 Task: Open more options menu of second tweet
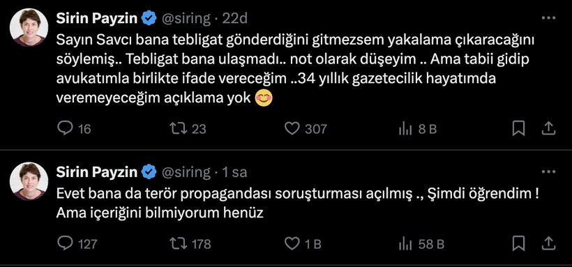coord(548,171)
